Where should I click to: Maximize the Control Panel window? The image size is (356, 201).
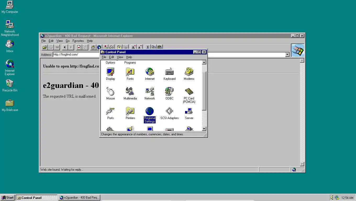pyautogui.click(x=199, y=52)
